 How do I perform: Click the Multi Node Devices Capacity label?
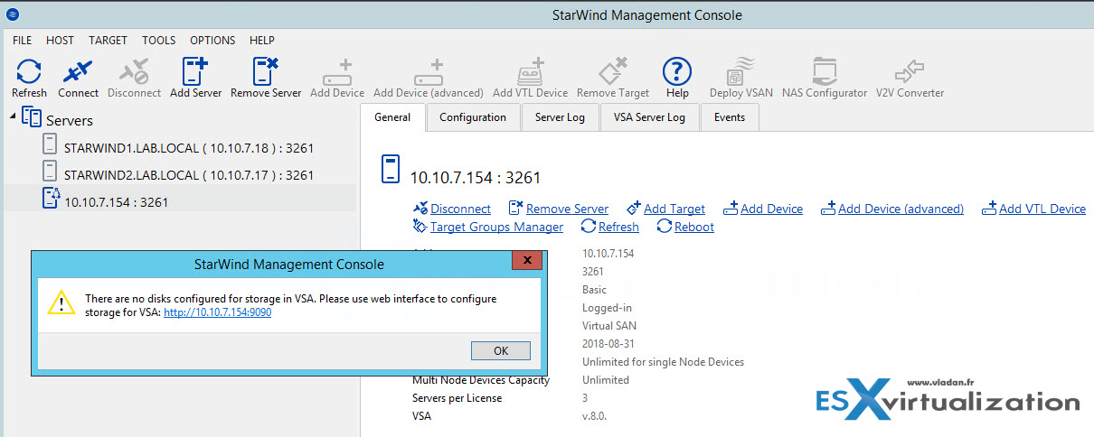click(x=480, y=380)
